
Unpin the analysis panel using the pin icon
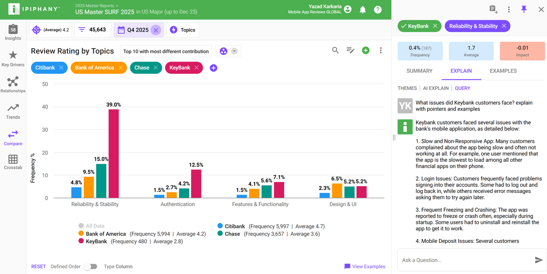click(x=524, y=9)
